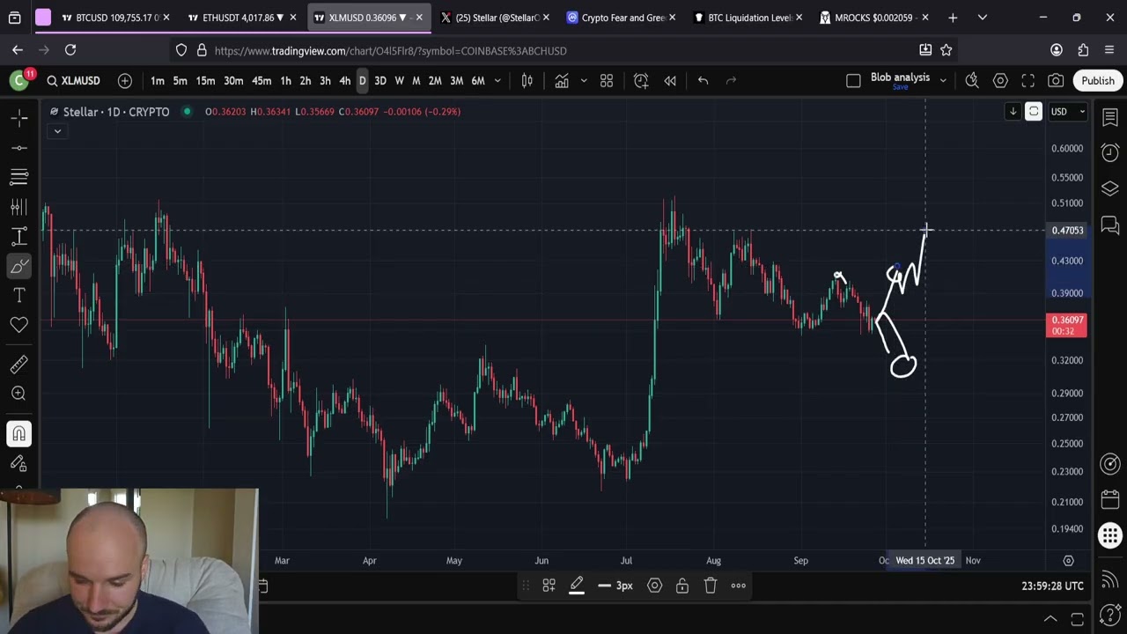1127x634 pixels.
Task: Open drawing settings in floating toolbar
Action: [654, 586]
